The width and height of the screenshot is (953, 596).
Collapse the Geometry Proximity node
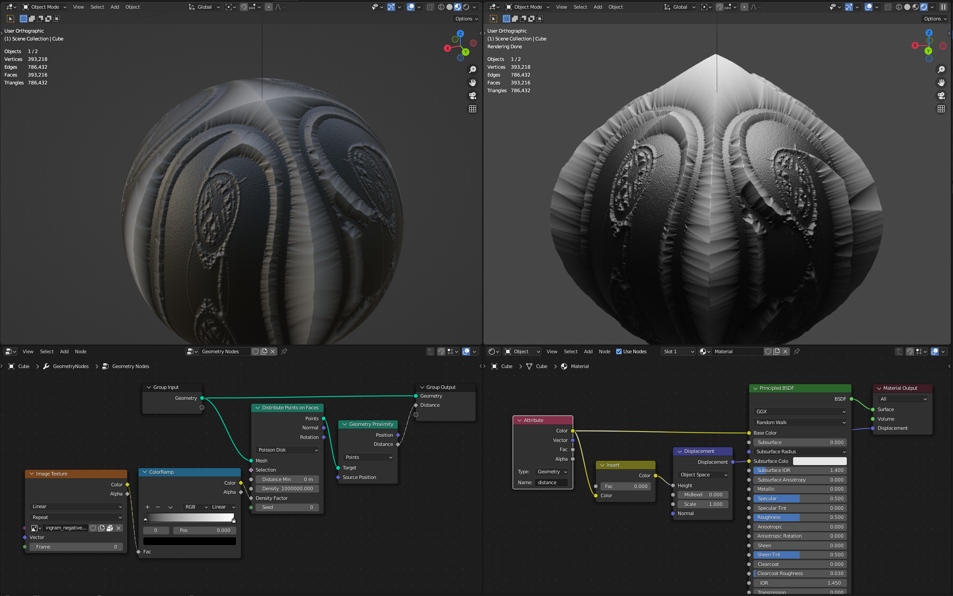(x=345, y=424)
